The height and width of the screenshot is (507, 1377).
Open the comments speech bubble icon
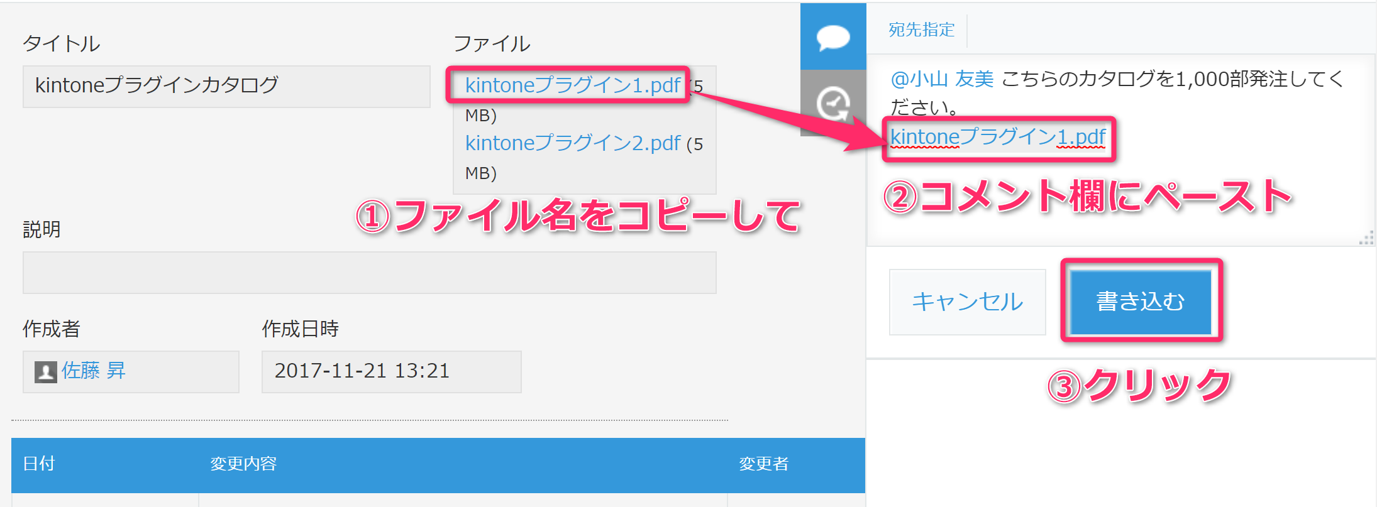click(833, 36)
